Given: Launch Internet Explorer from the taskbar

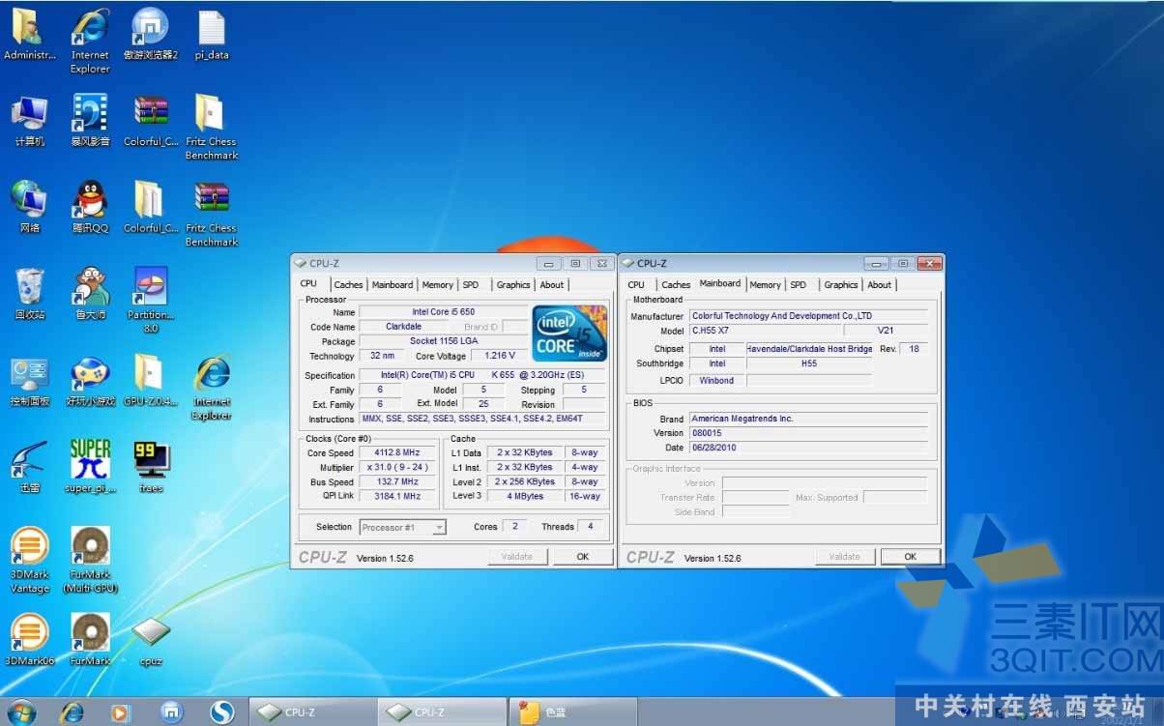Looking at the screenshot, I should (72, 712).
